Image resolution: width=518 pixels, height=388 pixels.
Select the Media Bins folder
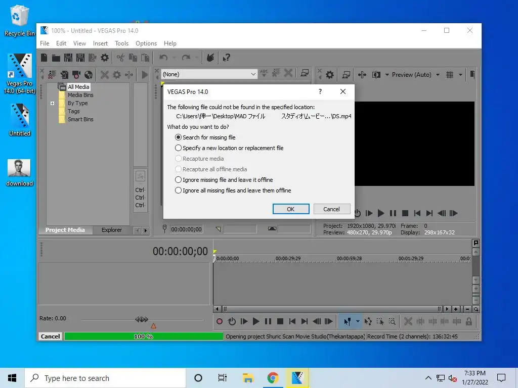[x=80, y=95]
